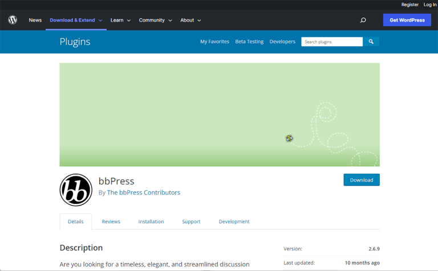
Task: Open the Community dropdown menu
Action: tap(155, 20)
